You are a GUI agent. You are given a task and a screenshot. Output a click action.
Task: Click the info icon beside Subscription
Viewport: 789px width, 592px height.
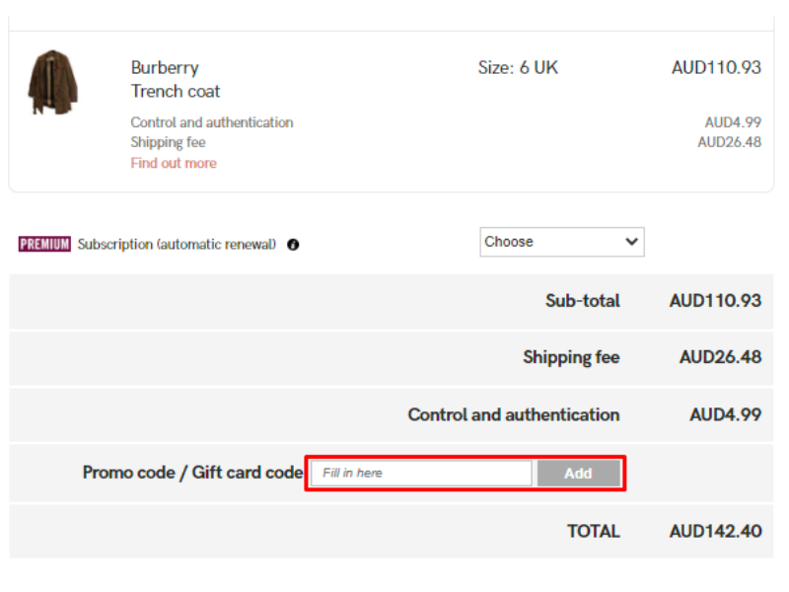293,245
